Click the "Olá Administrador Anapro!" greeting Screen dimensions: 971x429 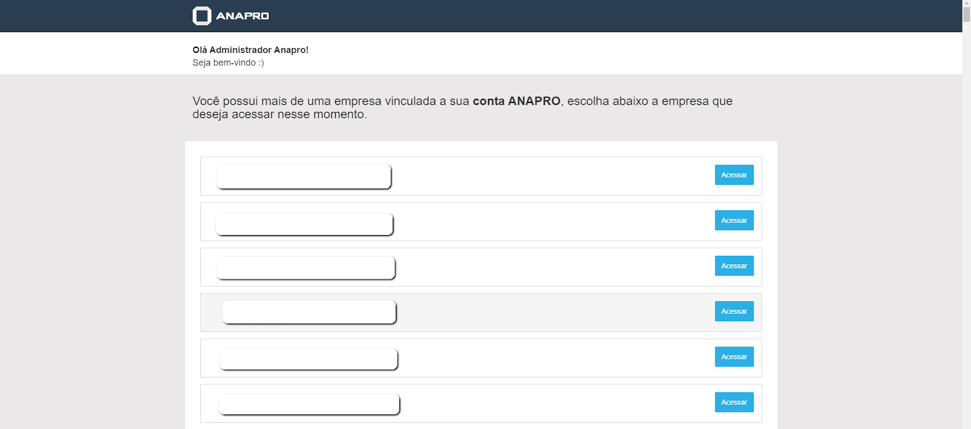pyautogui.click(x=250, y=50)
